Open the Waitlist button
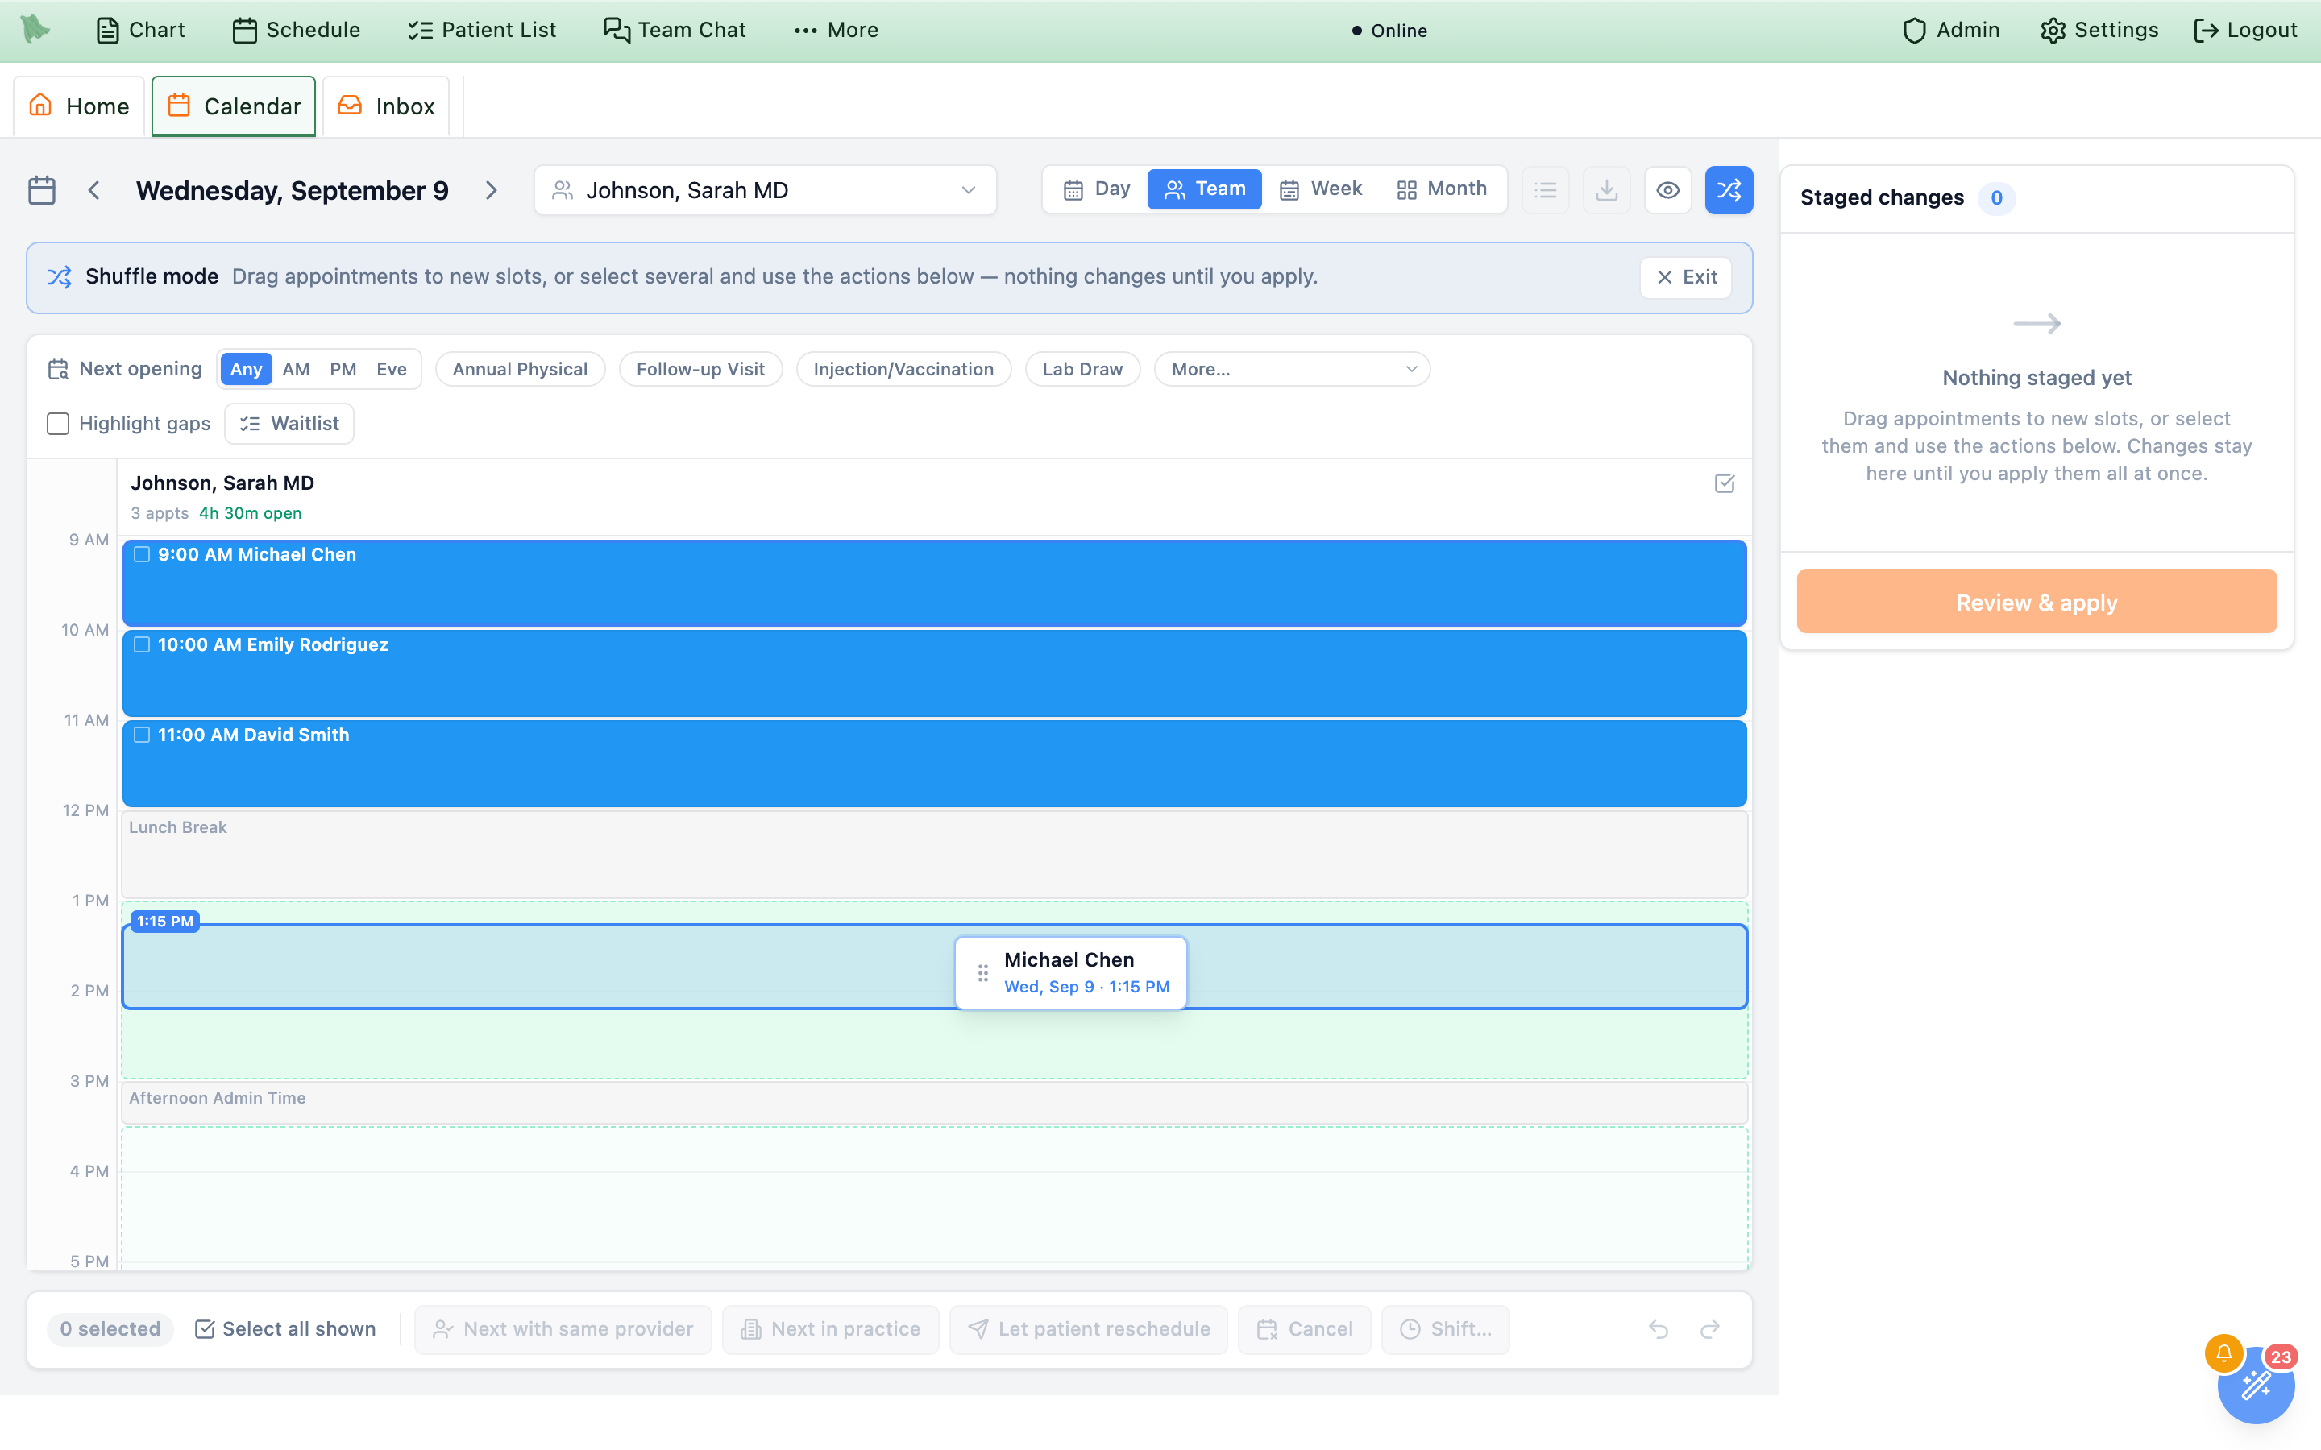2321x1450 pixels. click(x=289, y=424)
